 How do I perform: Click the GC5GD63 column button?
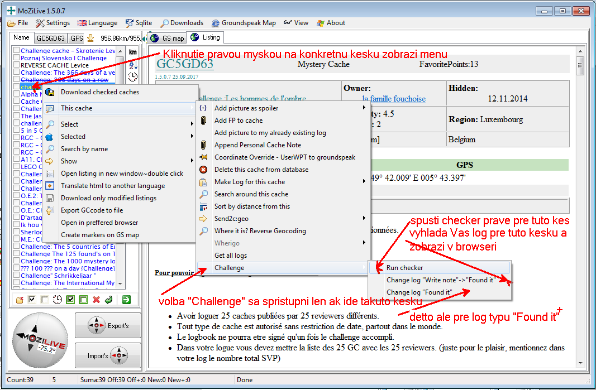tap(51, 38)
